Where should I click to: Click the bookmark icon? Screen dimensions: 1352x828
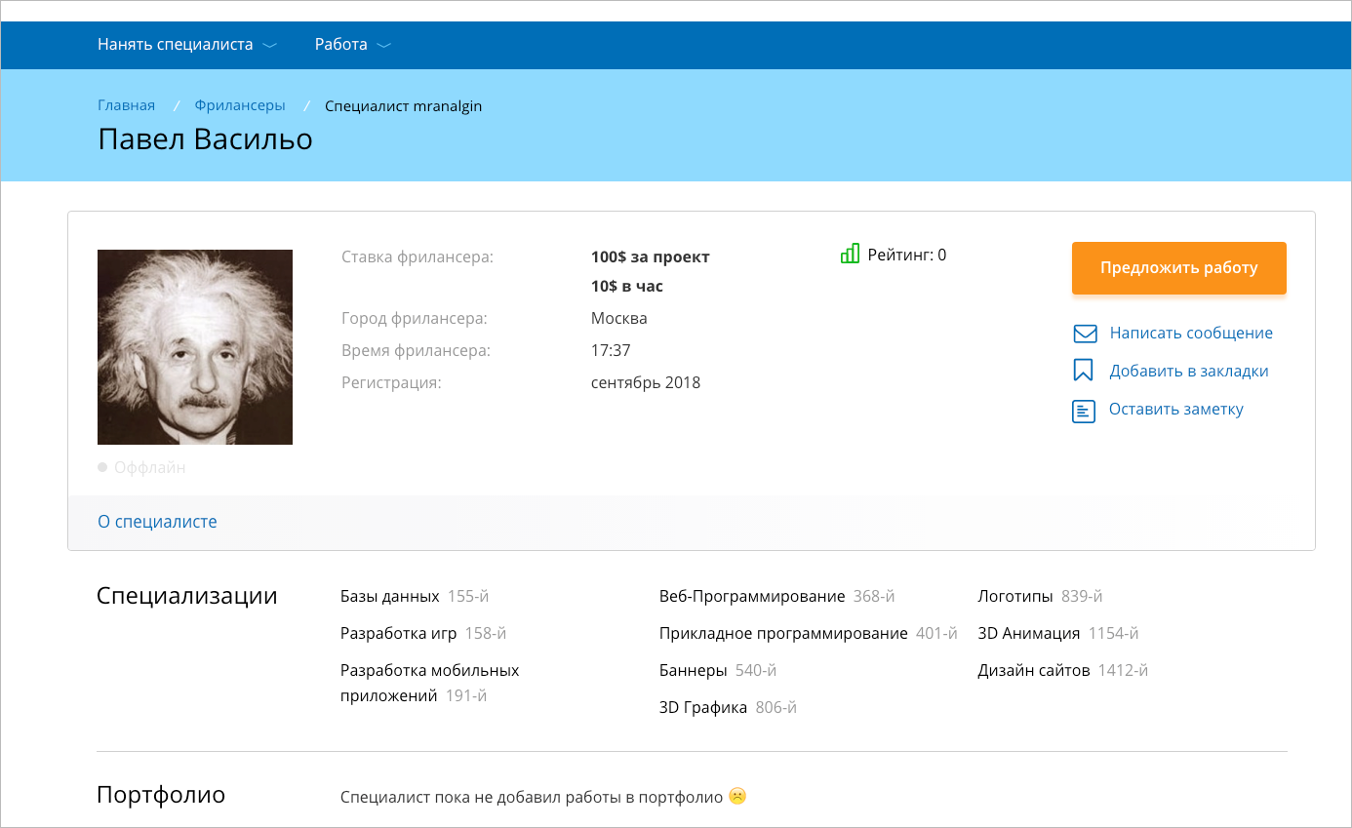pyautogui.click(x=1083, y=371)
